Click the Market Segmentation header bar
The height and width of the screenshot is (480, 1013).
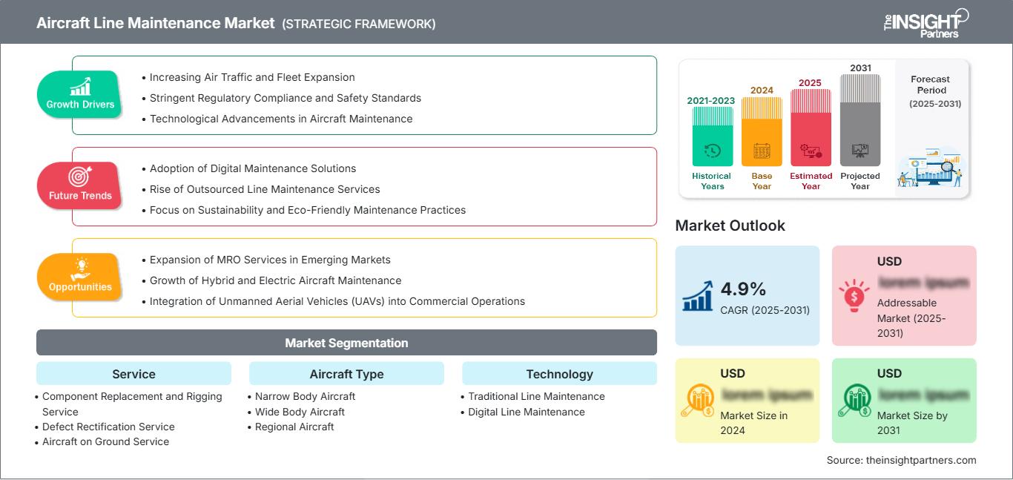point(346,342)
